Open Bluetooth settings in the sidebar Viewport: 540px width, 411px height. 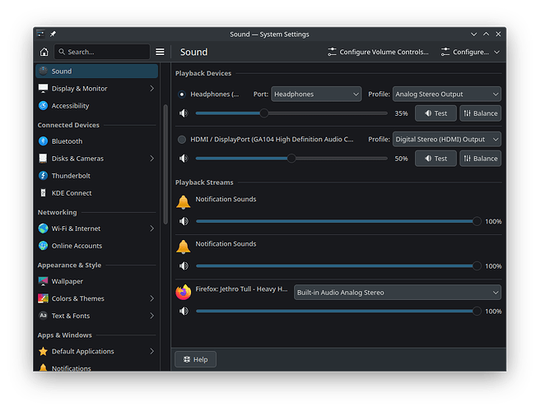(67, 141)
